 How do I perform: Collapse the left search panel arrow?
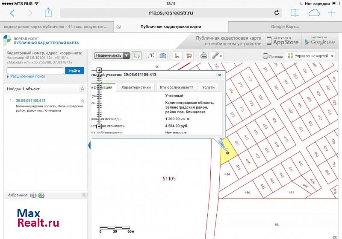tap(89, 145)
